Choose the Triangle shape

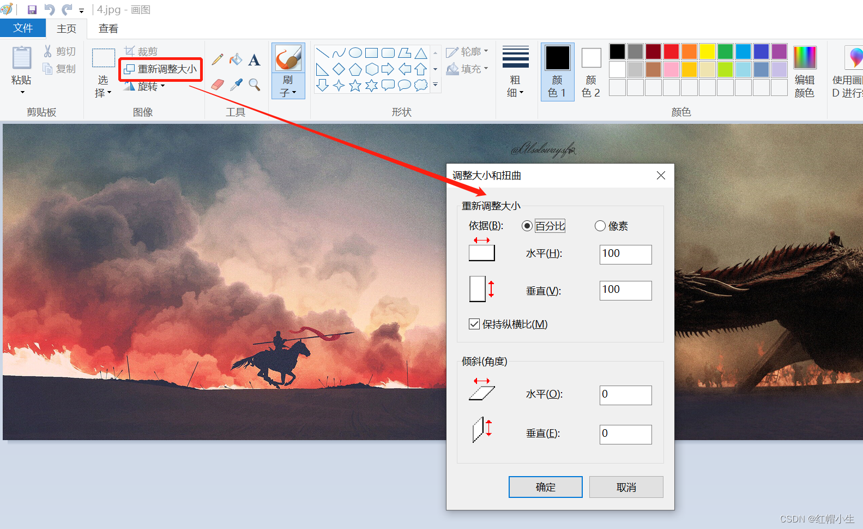(x=421, y=53)
